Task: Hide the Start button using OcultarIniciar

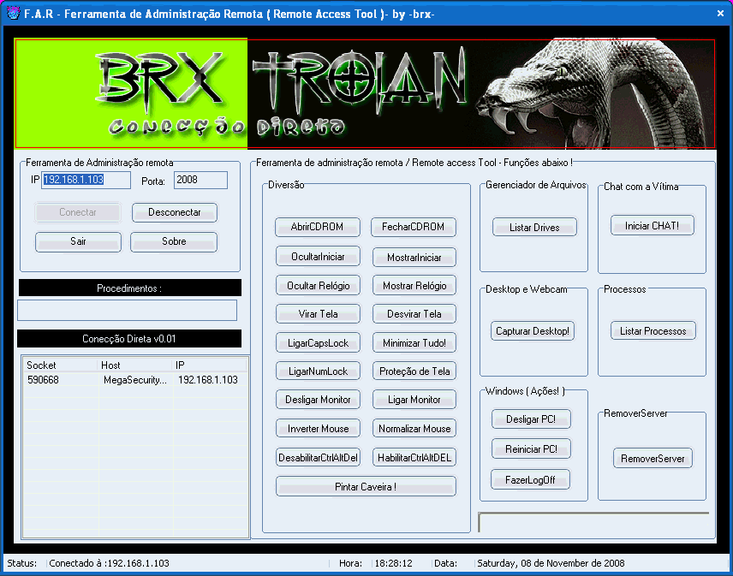Action: pos(318,256)
